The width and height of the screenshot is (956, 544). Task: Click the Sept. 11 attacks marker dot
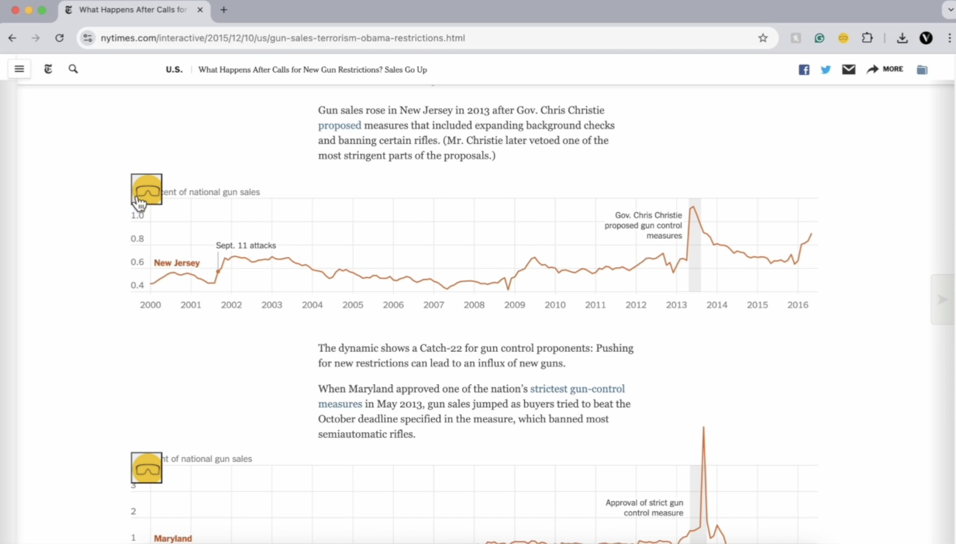218,272
